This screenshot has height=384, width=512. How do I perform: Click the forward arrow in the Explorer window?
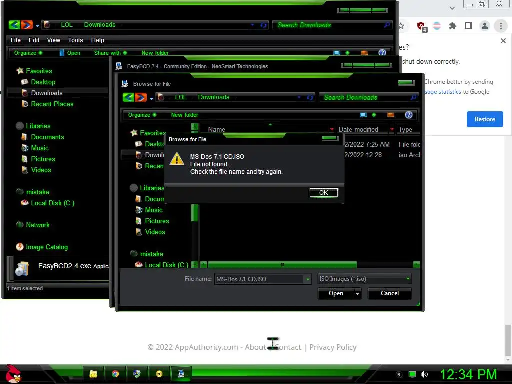click(x=27, y=25)
